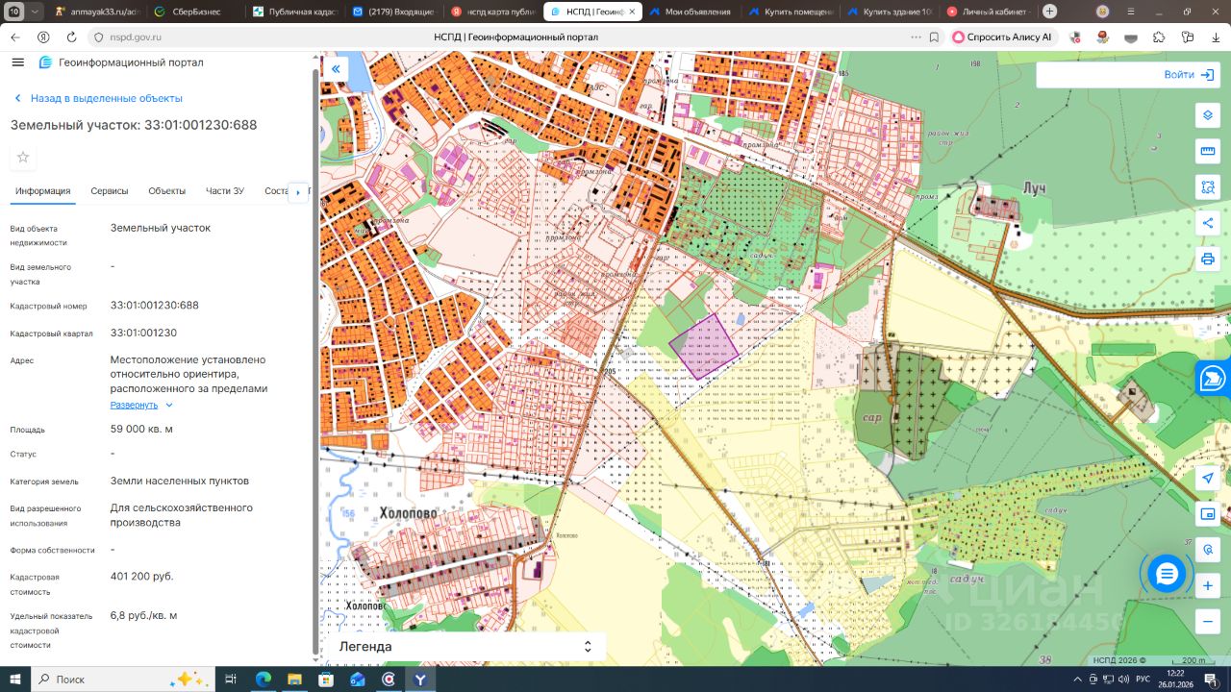Image resolution: width=1231 pixels, height=692 pixels.
Task: Add the land plot to favorites (star)
Action: pyautogui.click(x=23, y=157)
